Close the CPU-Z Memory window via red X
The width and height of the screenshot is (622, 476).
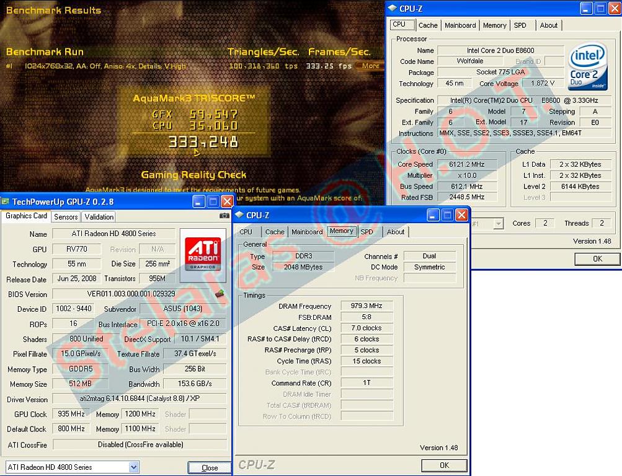[x=461, y=215]
